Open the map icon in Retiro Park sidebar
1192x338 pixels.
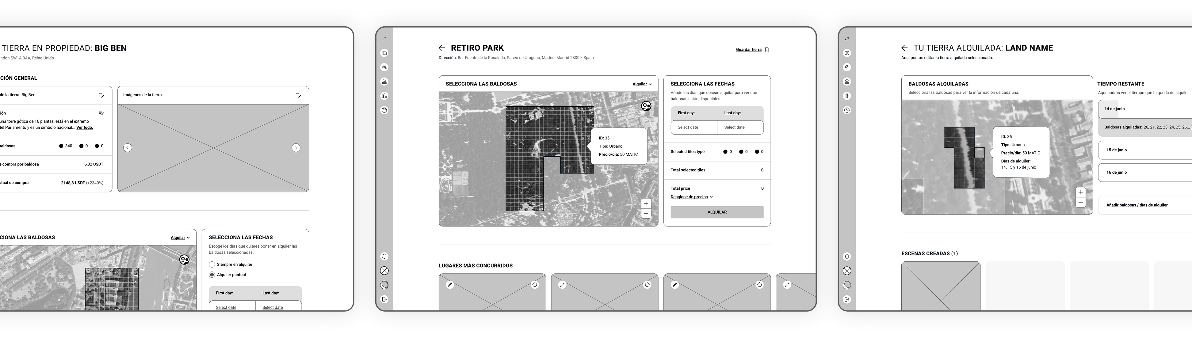(384, 53)
